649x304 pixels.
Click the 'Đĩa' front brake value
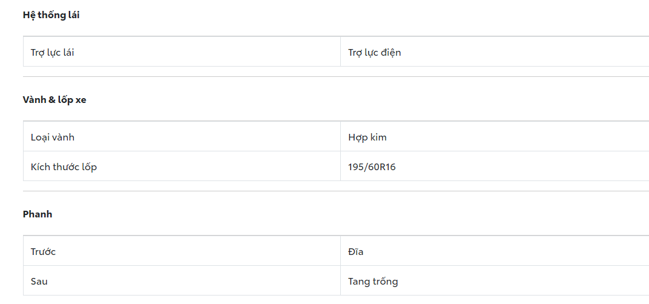pos(355,251)
